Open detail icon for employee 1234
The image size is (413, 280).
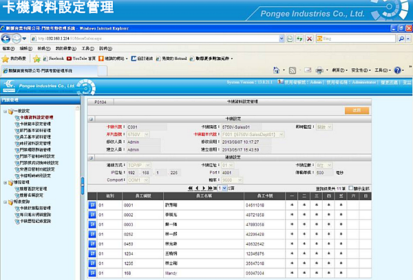pyautogui.click(x=92, y=254)
